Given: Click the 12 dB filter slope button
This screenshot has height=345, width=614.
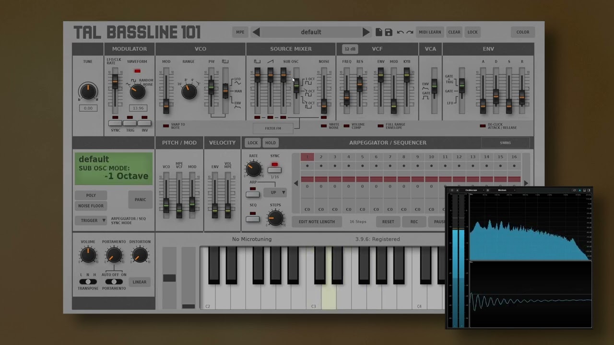Looking at the screenshot, I should (x=350, y=49).
